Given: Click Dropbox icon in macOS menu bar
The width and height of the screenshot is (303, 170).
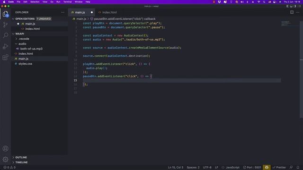Looking at the screenshot, I should [219, 2].
